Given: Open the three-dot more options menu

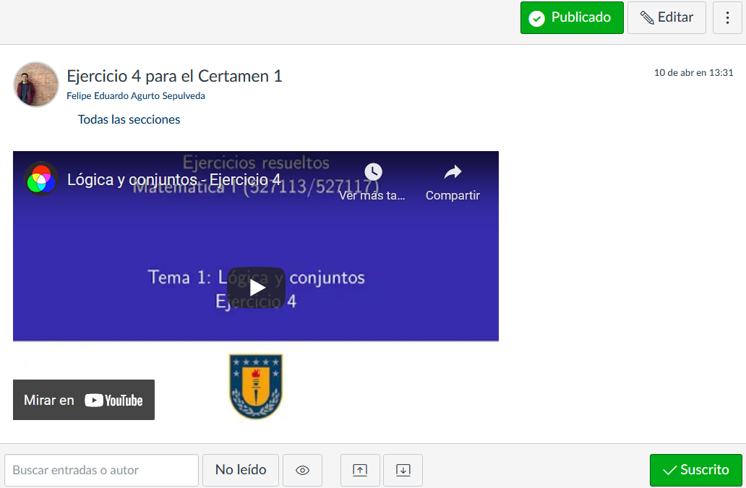Looking at the screenshot, I should (x=727, y=17).
